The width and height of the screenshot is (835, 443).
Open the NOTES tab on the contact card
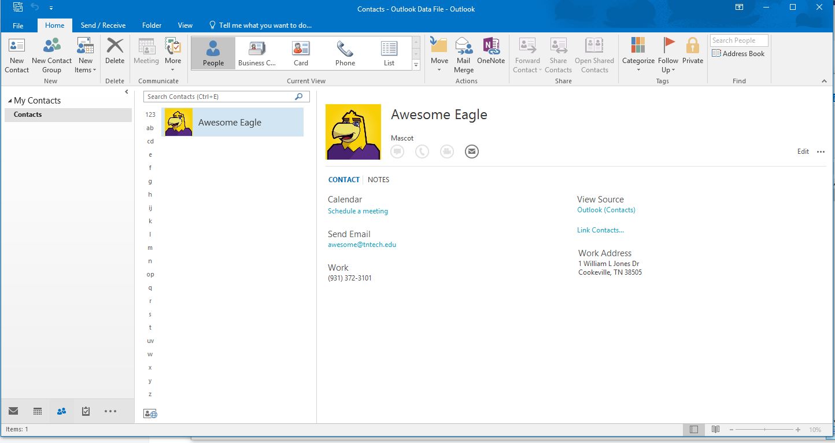tap(378, 179)
